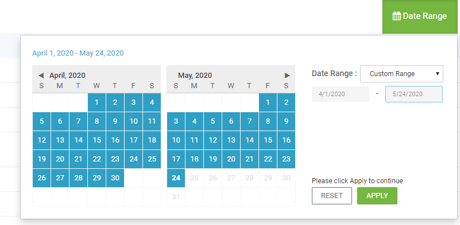Choose May 13 in the May calendar

(231, 140)
